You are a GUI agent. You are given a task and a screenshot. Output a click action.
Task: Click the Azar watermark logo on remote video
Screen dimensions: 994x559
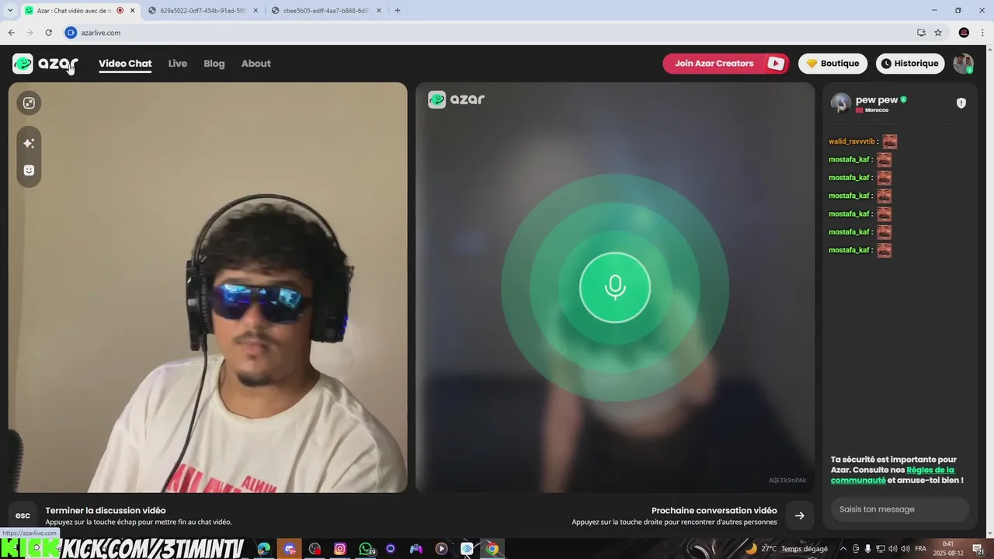pos(457,99)
